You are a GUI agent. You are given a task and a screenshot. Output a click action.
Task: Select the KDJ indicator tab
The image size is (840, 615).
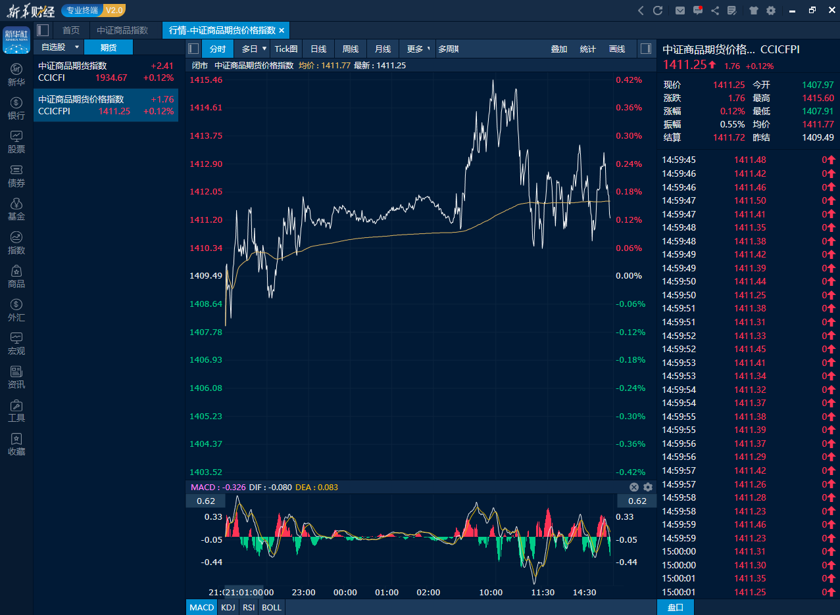(x=228, y=607)
